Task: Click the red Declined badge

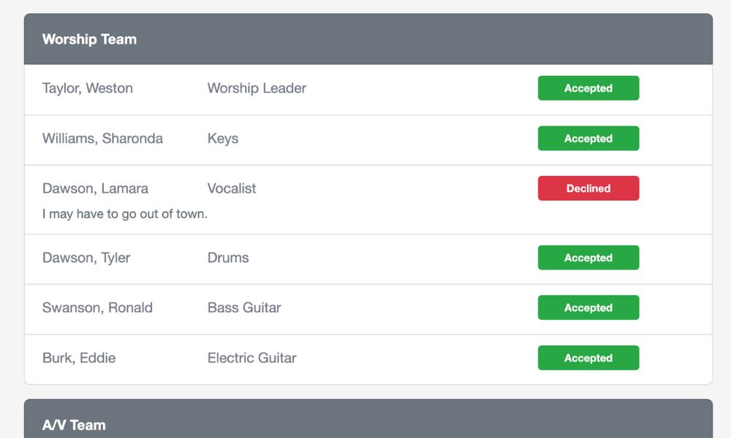Action: click(x=588, y=188)
